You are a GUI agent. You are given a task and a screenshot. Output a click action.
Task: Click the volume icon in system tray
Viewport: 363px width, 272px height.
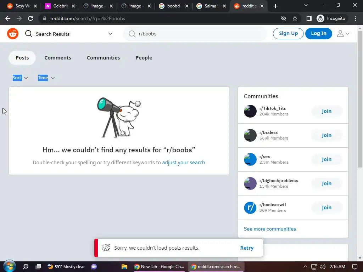click(x=323, y=267)
